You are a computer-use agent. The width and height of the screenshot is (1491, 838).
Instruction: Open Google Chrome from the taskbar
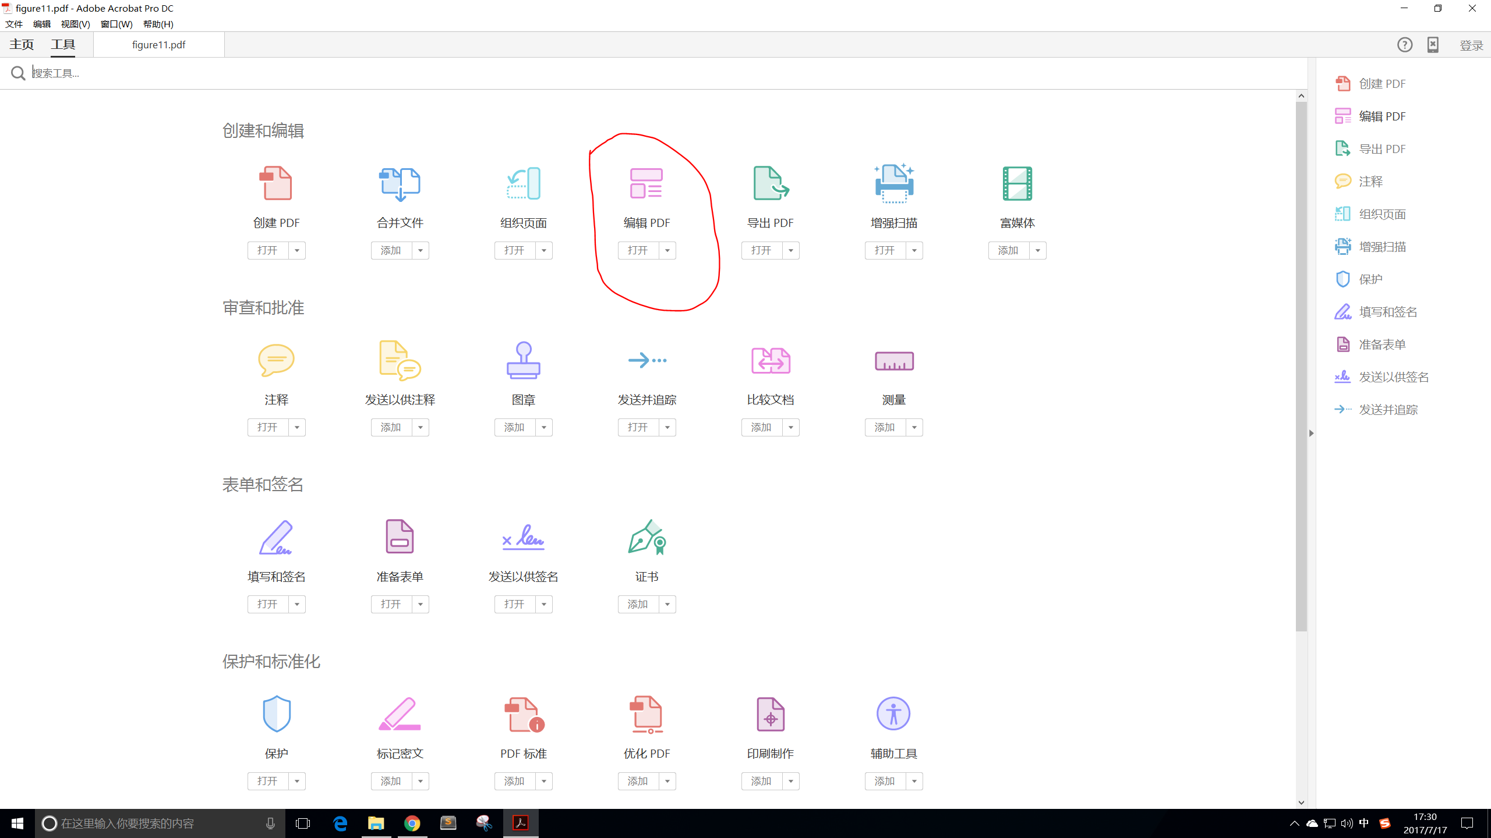[412, 823]
